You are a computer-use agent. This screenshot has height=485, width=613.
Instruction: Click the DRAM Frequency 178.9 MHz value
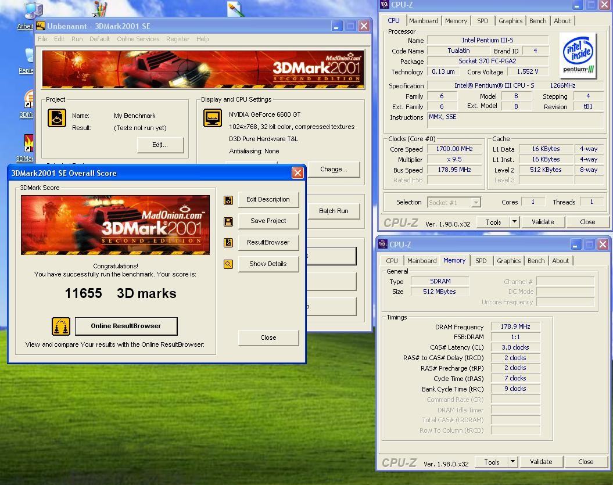coord(515,326)
